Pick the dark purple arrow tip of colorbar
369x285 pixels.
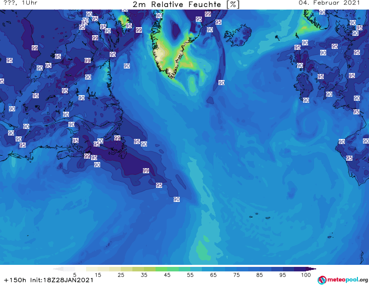pos(311,269)
